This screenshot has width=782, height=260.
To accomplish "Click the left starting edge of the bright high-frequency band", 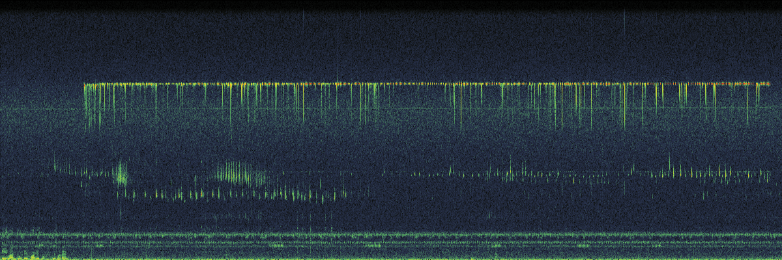I will pyautogui.click(x=85, y=84).
